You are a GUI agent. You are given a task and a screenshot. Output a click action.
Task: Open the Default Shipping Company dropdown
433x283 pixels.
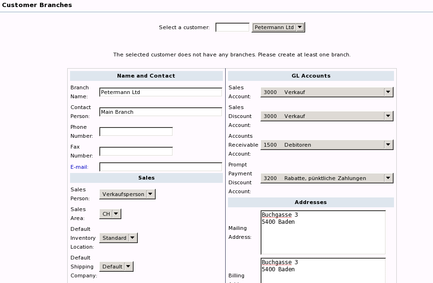(116, 267)
